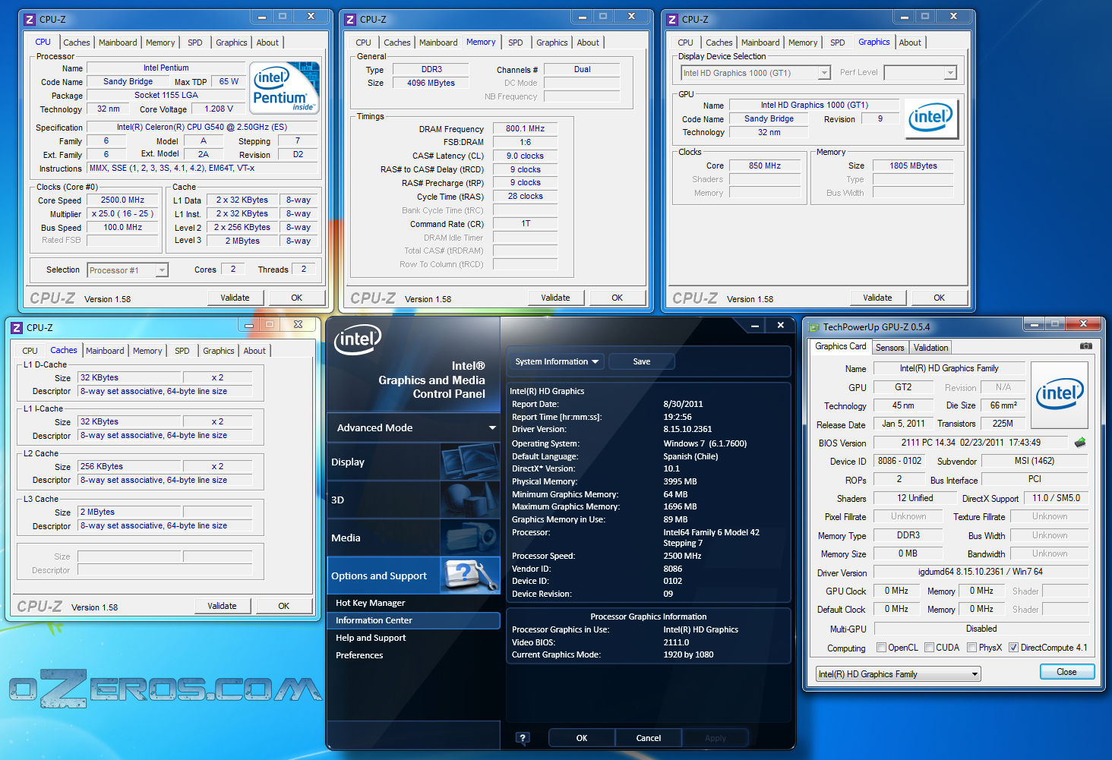Enable the OpenCL checkbox
Screen dimensions: 1112x760
coord(881,648)
